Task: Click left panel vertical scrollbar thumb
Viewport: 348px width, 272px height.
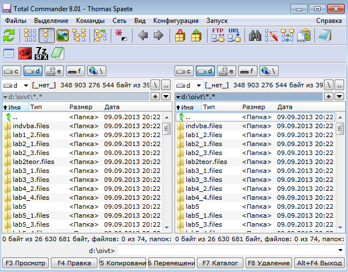Action: click(167, 128)
